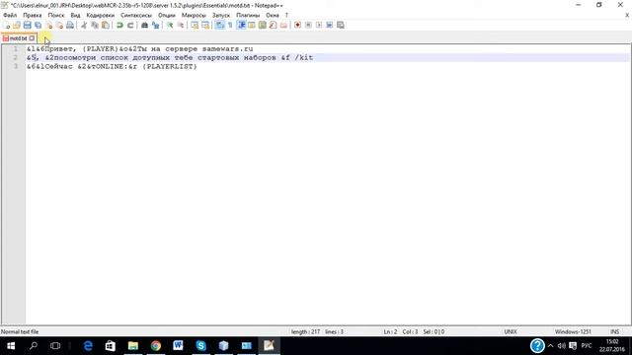Click the text samewars.ru in line 1

coord(228,48)
